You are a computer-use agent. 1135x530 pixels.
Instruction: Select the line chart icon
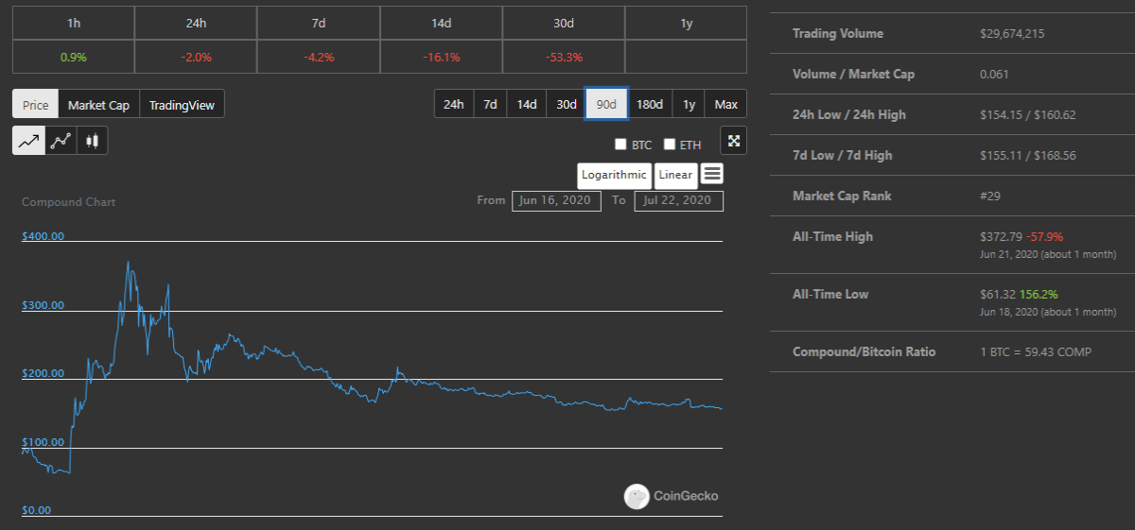coord(28,141)
